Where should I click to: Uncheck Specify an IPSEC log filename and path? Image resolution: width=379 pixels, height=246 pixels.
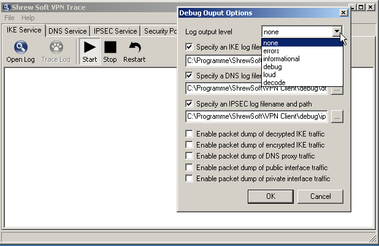[x=189, y=104]
